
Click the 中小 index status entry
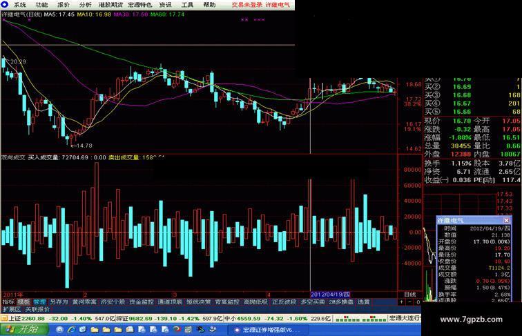tap(278, 319)
